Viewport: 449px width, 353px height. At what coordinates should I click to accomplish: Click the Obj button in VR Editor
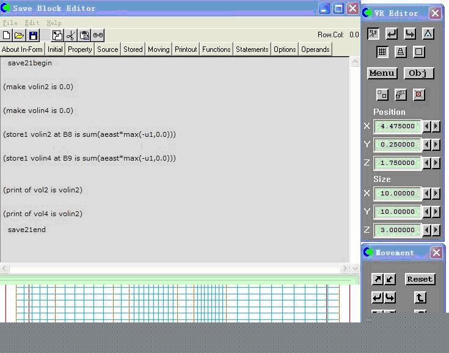tap(418, 73)
